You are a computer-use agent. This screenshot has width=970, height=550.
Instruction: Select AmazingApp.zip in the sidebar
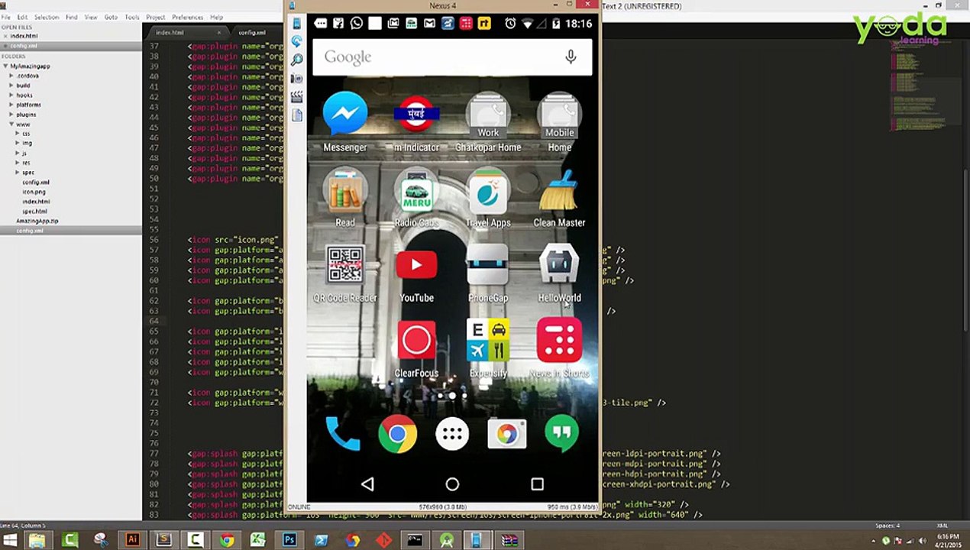click(37, 221)
